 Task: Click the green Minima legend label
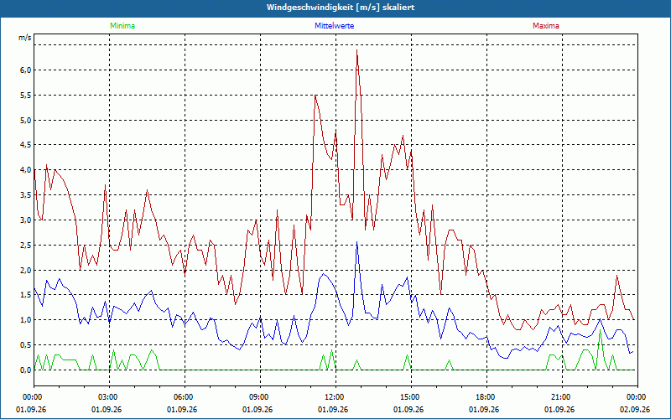(x=122, y=26)
